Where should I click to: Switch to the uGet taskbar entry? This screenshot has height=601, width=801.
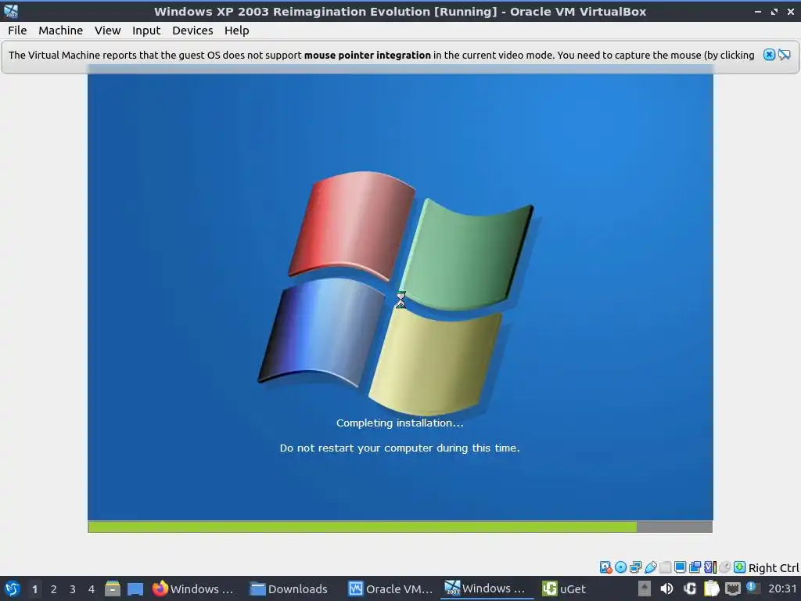tap(564, 588)
